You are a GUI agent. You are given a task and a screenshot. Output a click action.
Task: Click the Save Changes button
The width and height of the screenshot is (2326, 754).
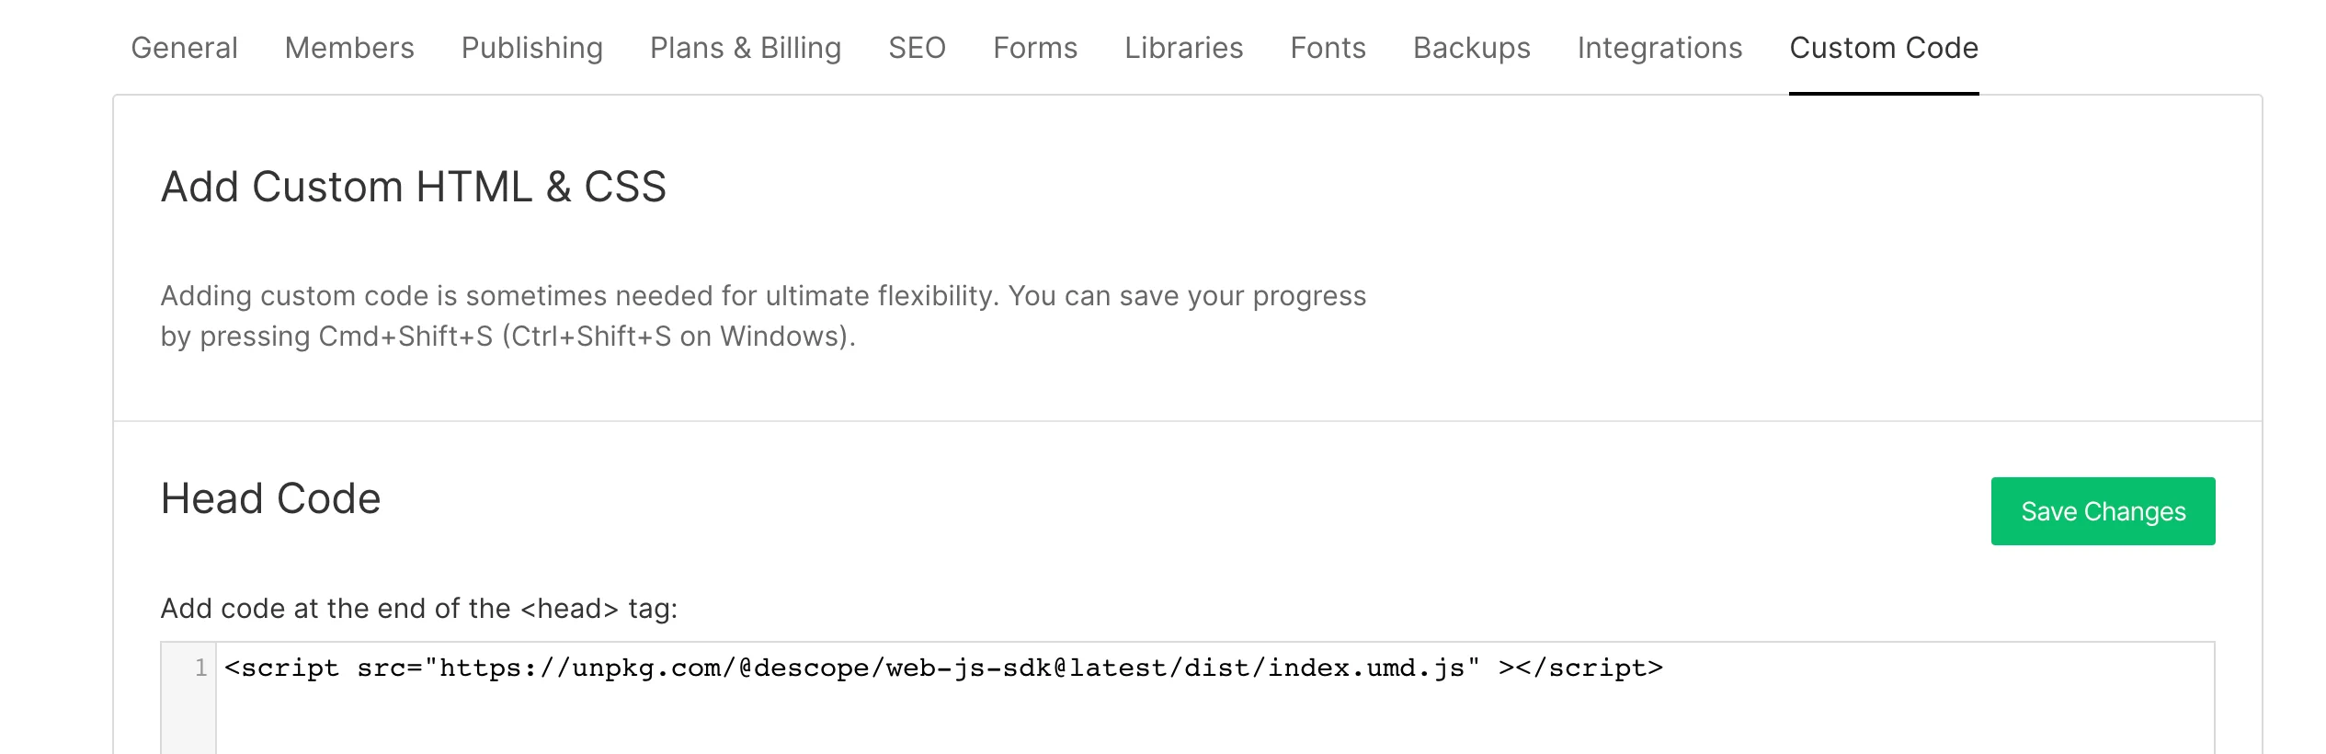click(x=2103, y=511)
